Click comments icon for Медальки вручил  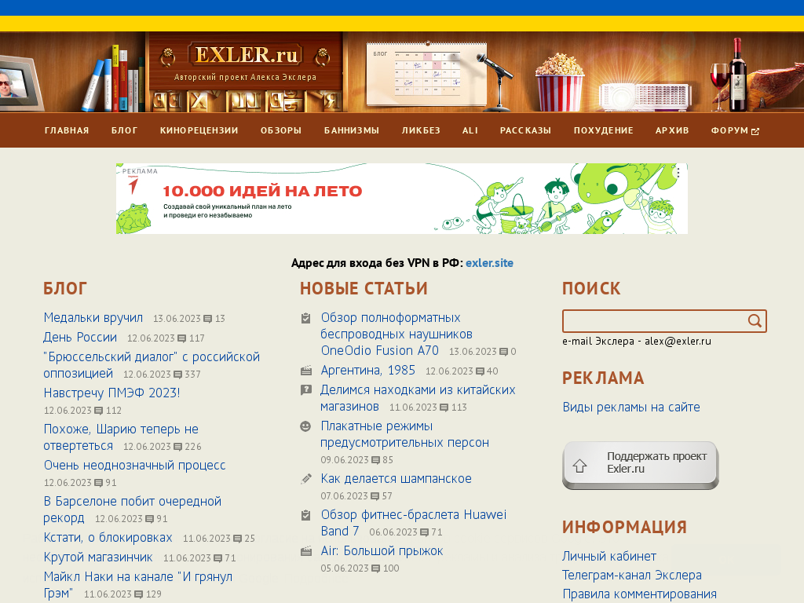point(207,319)
